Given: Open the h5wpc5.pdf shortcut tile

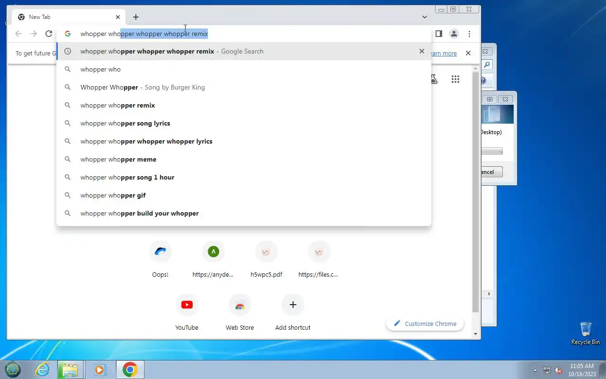Looking at the screenshot, I should pos(267,259).
